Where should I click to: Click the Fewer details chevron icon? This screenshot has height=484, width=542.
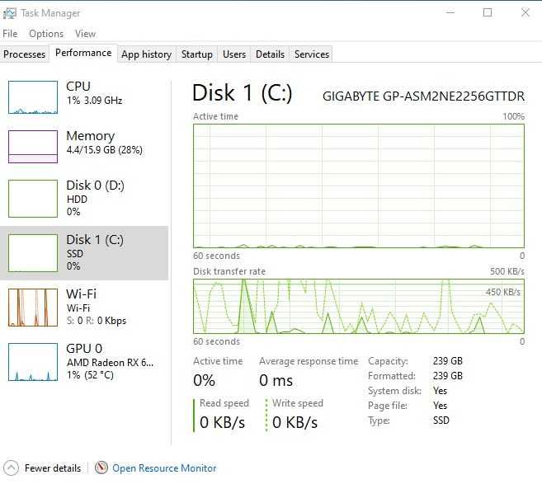10,468
